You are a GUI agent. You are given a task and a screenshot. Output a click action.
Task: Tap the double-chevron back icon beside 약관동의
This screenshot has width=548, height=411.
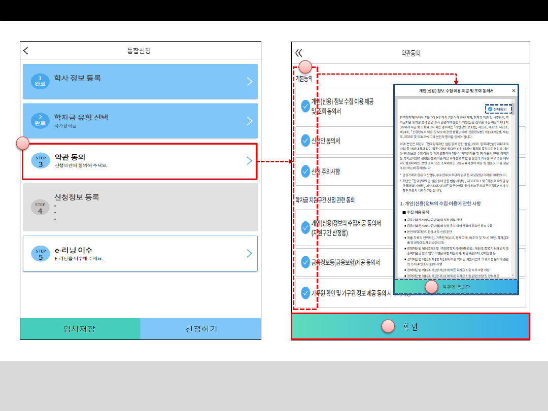coord(298,53)
